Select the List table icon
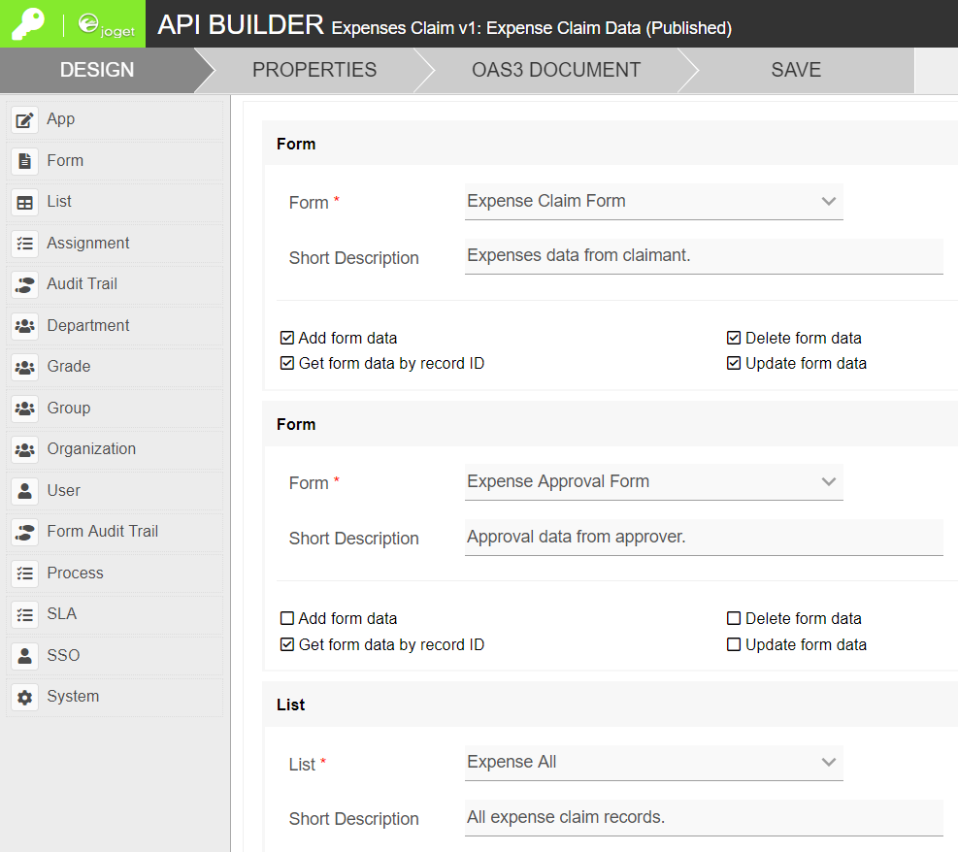958x852 pixels. [x=25, y=202]
